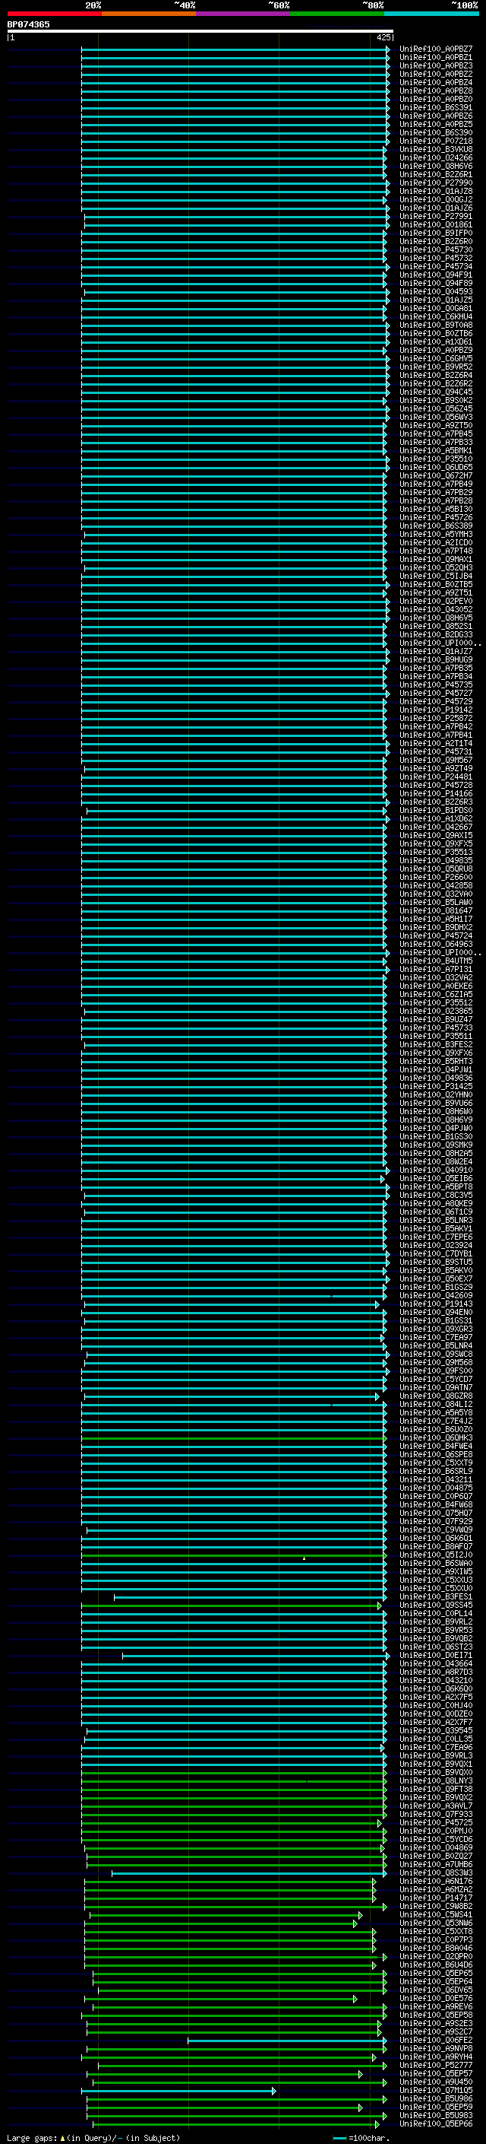This screenshot has height=2144, width=486.
Task: Click the alignment arrowhead for UniRef100_A6N176
Action: coord(374,1882)
